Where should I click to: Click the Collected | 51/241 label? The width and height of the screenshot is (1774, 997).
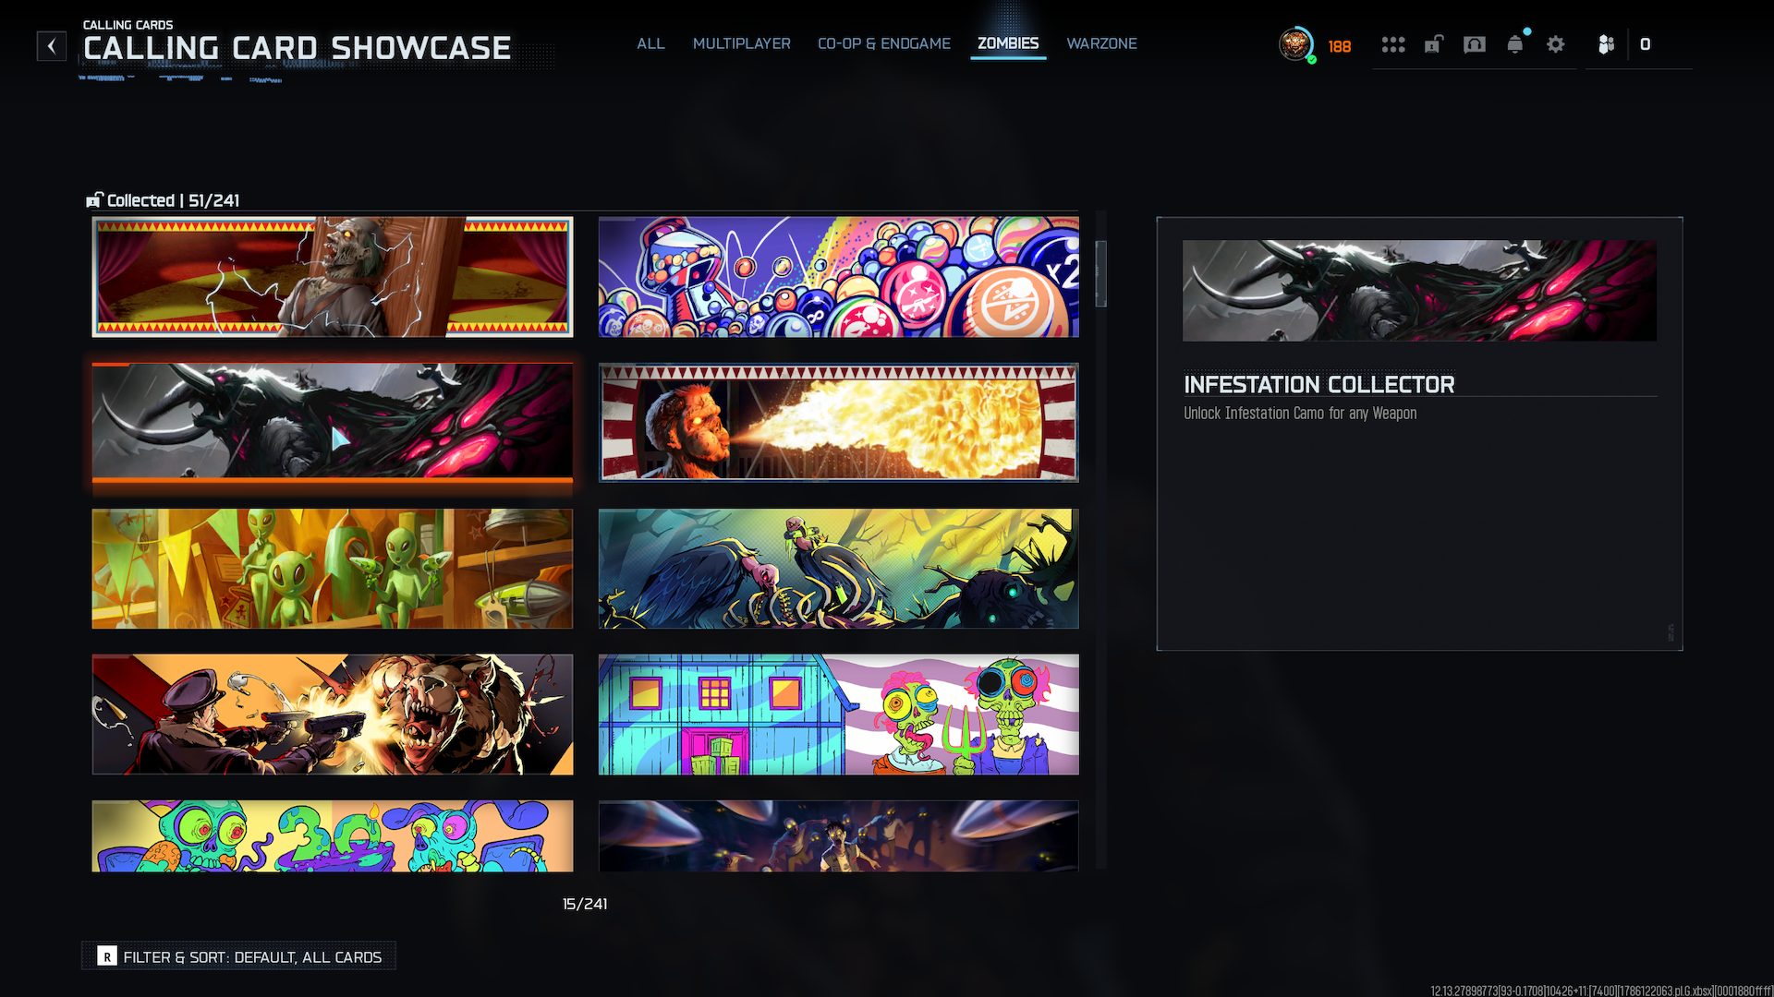click(173, 200)
